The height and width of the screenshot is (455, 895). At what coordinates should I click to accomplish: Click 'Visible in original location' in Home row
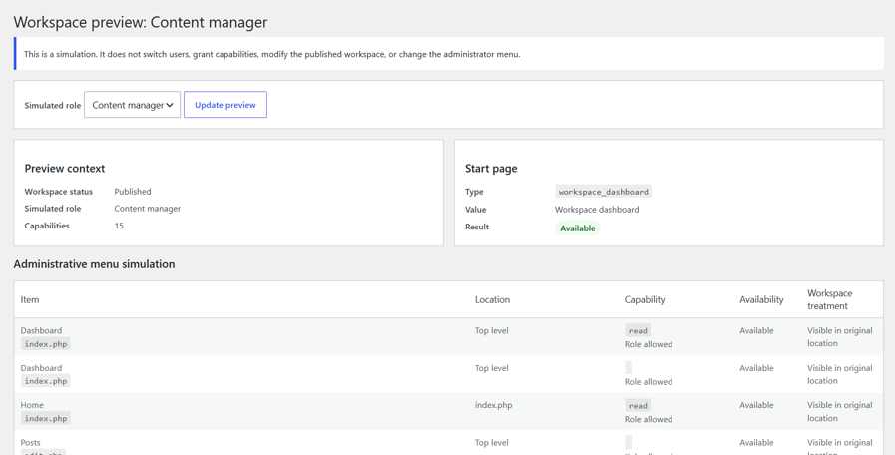[840, 412]
